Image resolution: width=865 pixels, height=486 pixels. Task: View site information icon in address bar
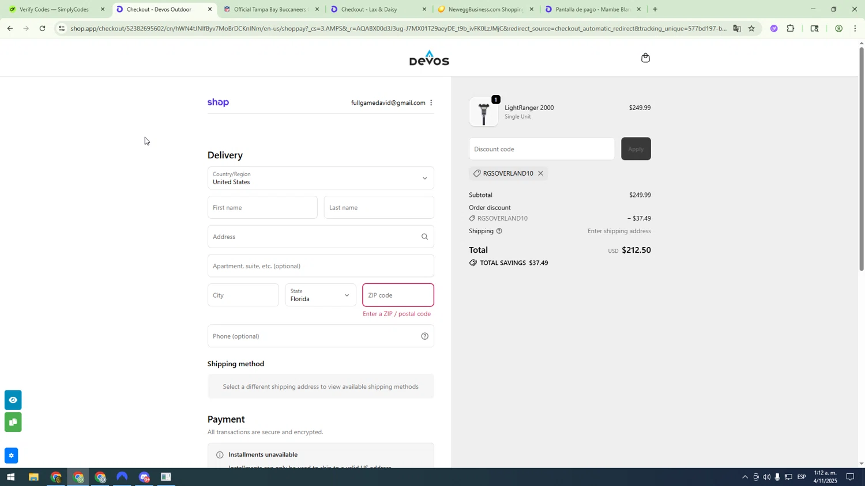tap(62, 28)
